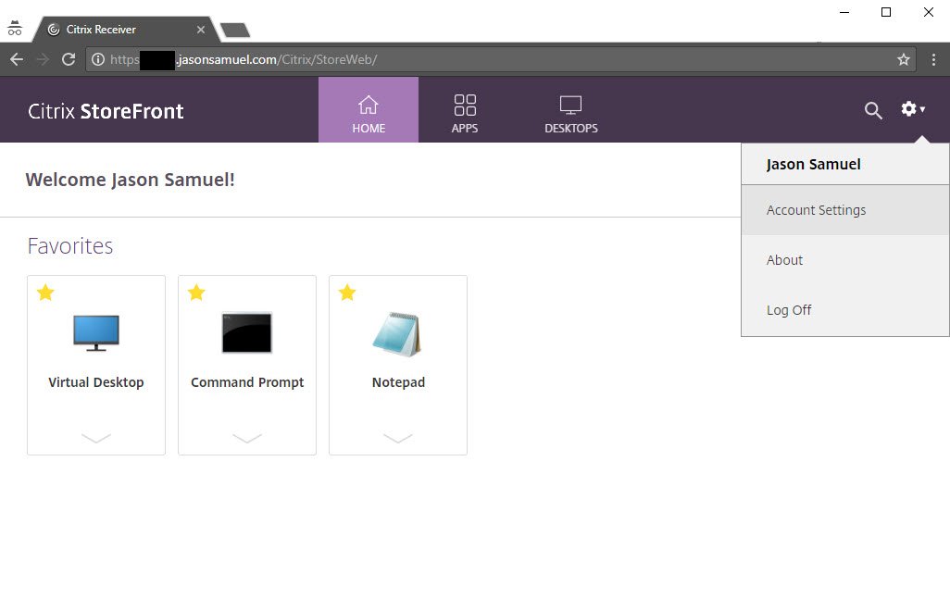Bookmark this page with the star icon
950x611 pixels.
[x=904, y=59]
